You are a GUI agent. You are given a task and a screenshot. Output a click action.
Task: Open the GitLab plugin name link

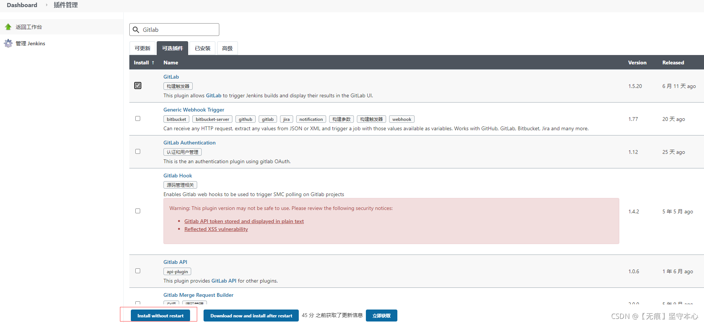coord(171,77)
